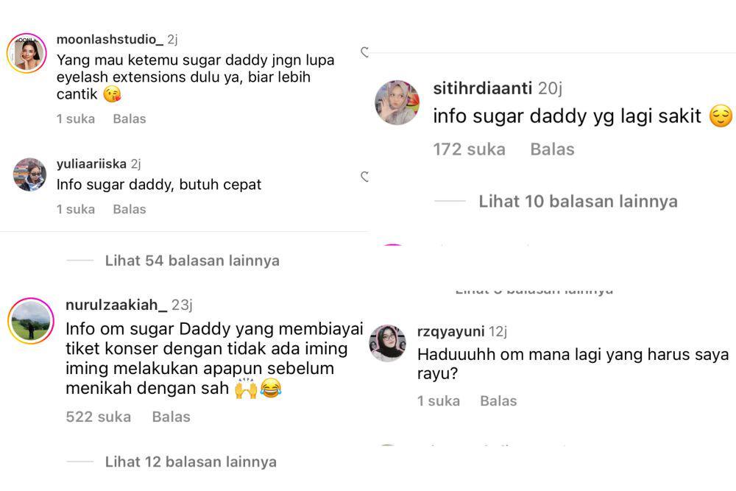The width and height of the screenshot is (736, 491).
Task: Reply to moonlashstudio_ comment via Balas
Action: pyautogui.click(x=130, y=119)
